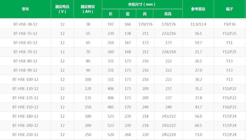
Task: Click the 额定容量 (AH) column header
Action: point(88,9)
